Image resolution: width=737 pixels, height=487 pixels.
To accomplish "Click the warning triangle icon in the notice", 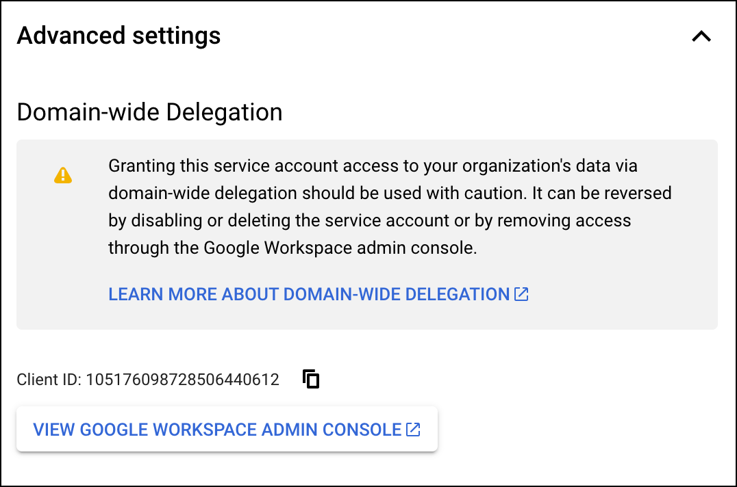I will point(62,174).
